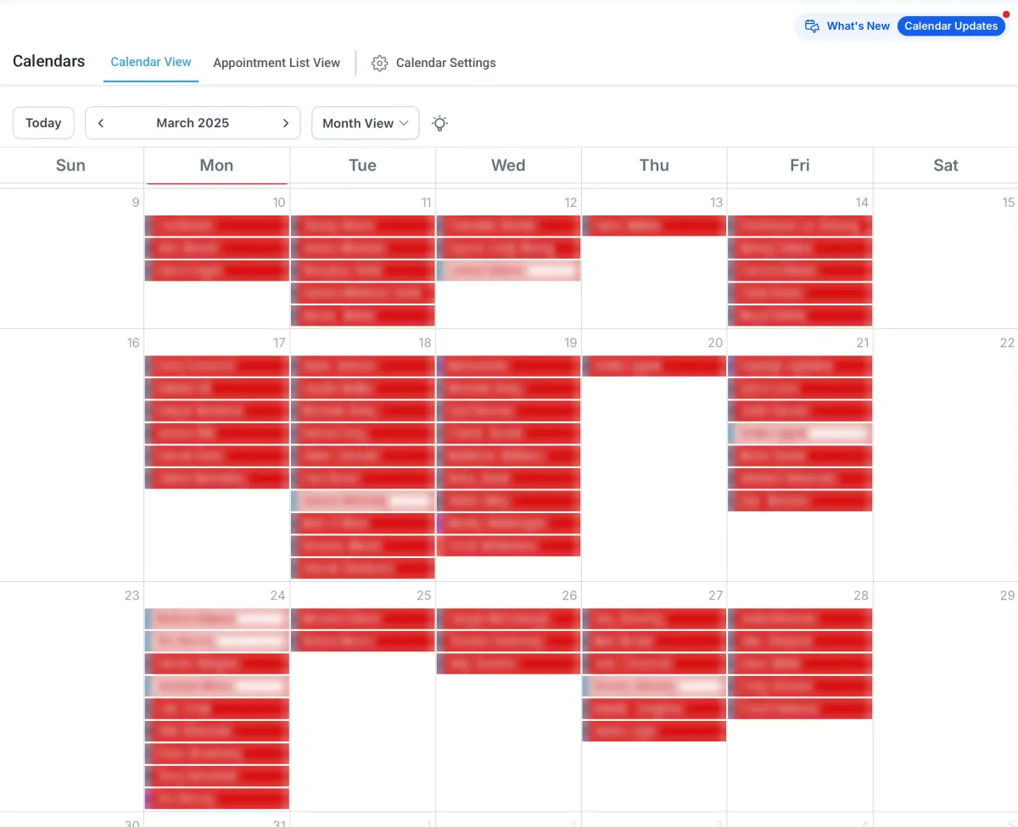Click date number 20 on Thursday
Image resolution: width=1018 pixels, height=827 pixels.
point(715,343)
